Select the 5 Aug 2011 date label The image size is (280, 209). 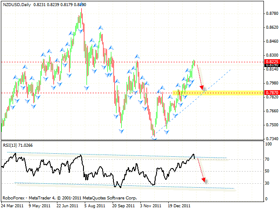(x=94, y=206)
